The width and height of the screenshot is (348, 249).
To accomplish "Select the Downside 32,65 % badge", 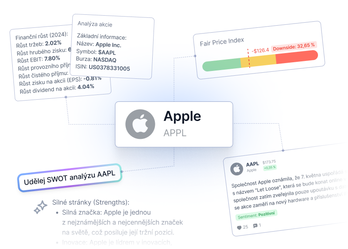I will (x=294, y=47).
